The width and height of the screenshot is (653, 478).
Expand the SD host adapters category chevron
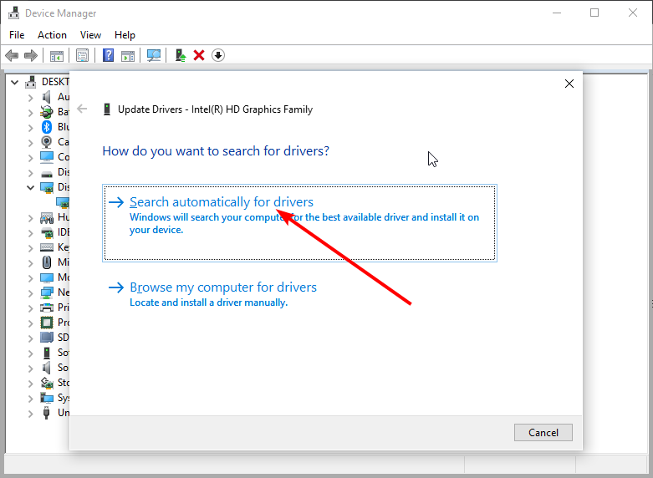pyautogui.click(x=30, y=338)
